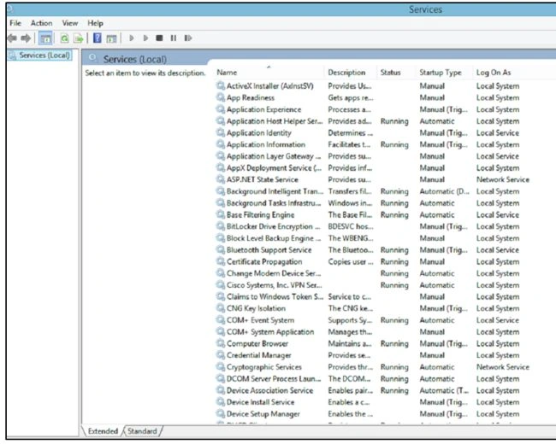Click the Stop Service toolbar button
Image resolution: width=556 pixels, height=444 pixels.
[x=160, y=38]
